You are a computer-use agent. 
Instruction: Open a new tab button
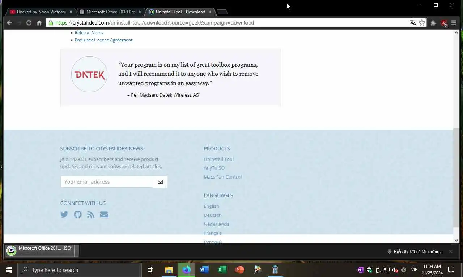pos(222,12)
